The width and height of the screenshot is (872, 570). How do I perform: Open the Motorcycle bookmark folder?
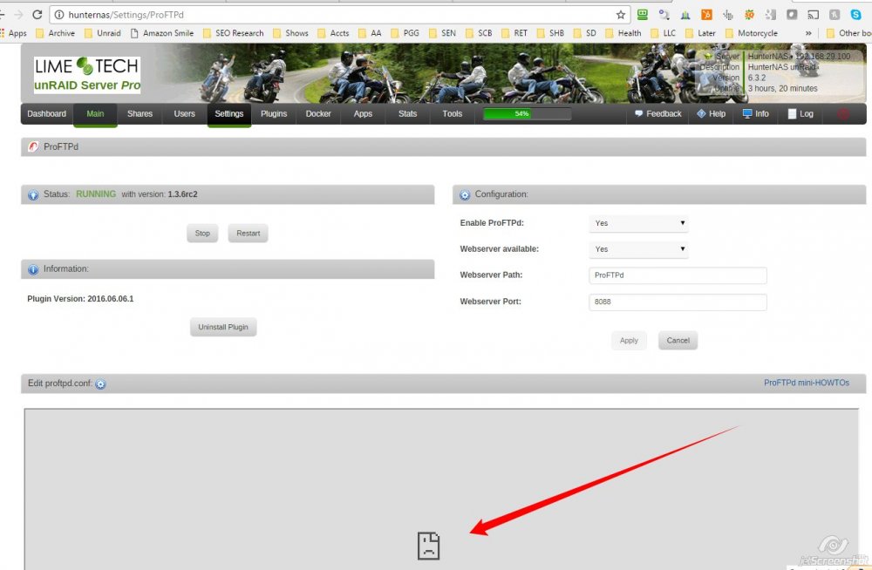[752, 33]
